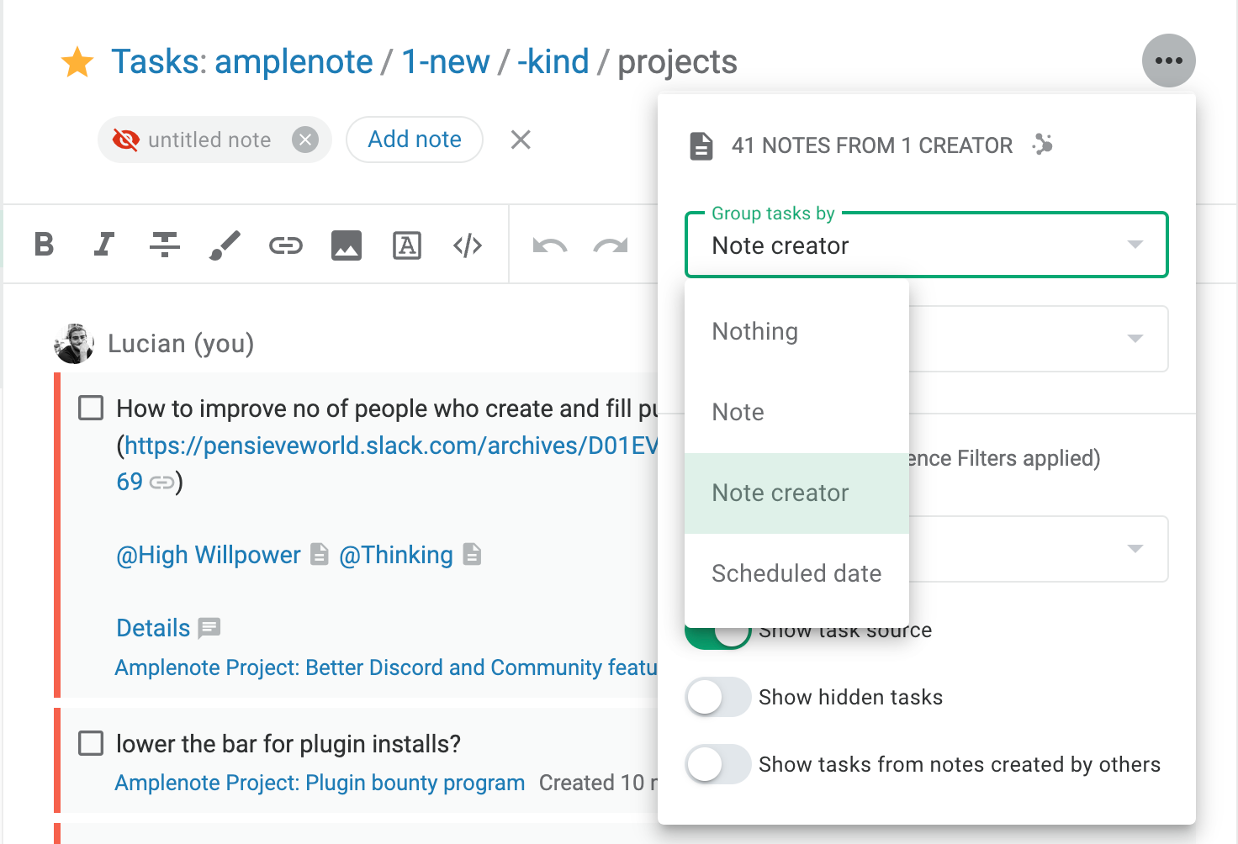
Task: Choose Scheduled date from the grouping list
Action: 797,573
